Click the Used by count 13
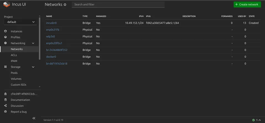Image resolution: width=265 pixels, height=123 pixels. click(245, 23)
